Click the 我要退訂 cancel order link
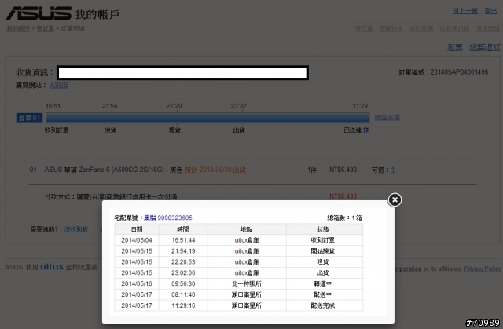The width and height of the screenshot is (503, 329). [x=484, y=48]
